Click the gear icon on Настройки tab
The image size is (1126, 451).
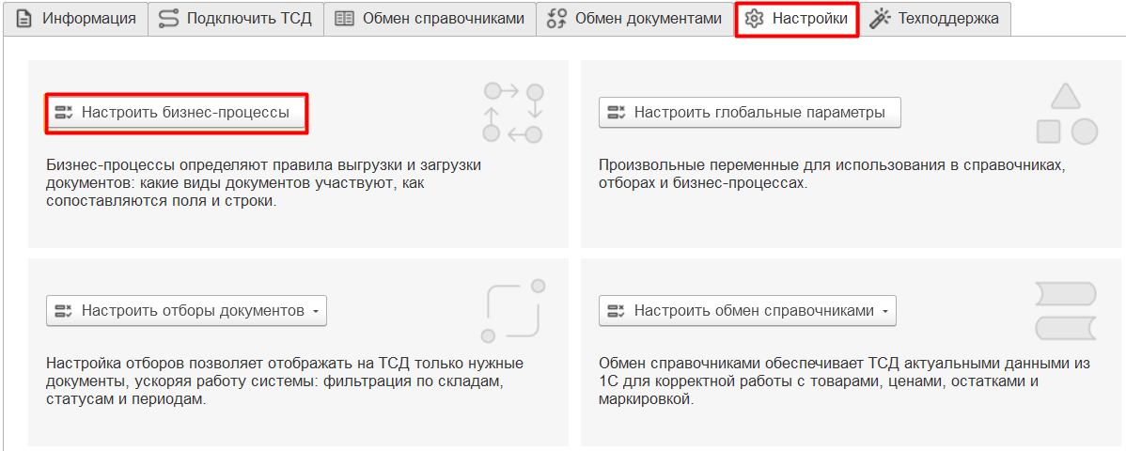[753, 19]
